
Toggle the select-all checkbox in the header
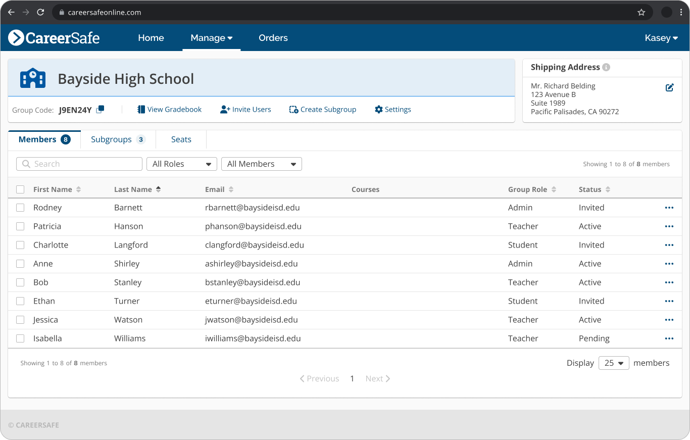[x=20, y=189]
